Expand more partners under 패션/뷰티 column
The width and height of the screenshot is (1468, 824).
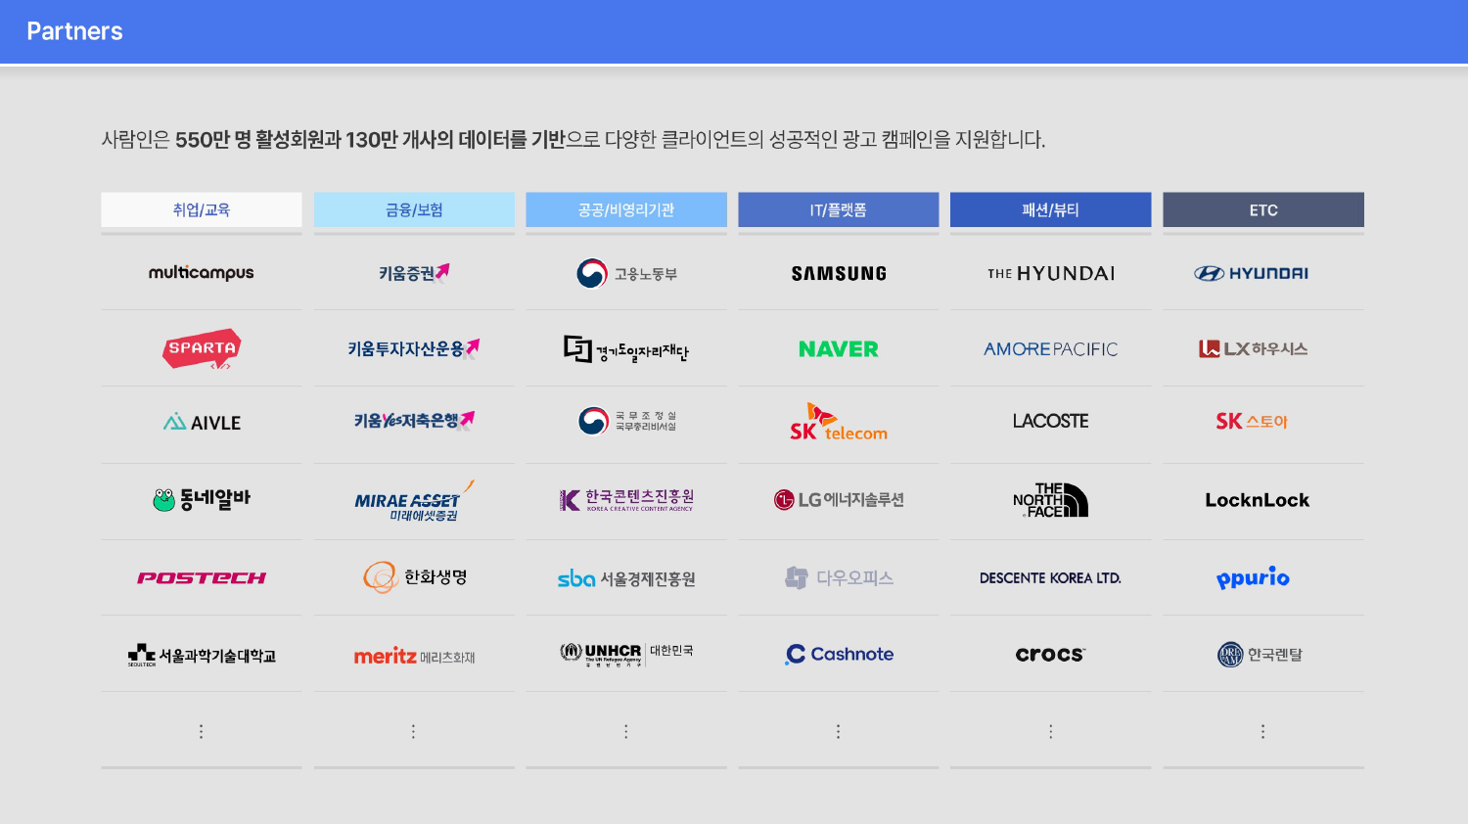pos(1051,731)
